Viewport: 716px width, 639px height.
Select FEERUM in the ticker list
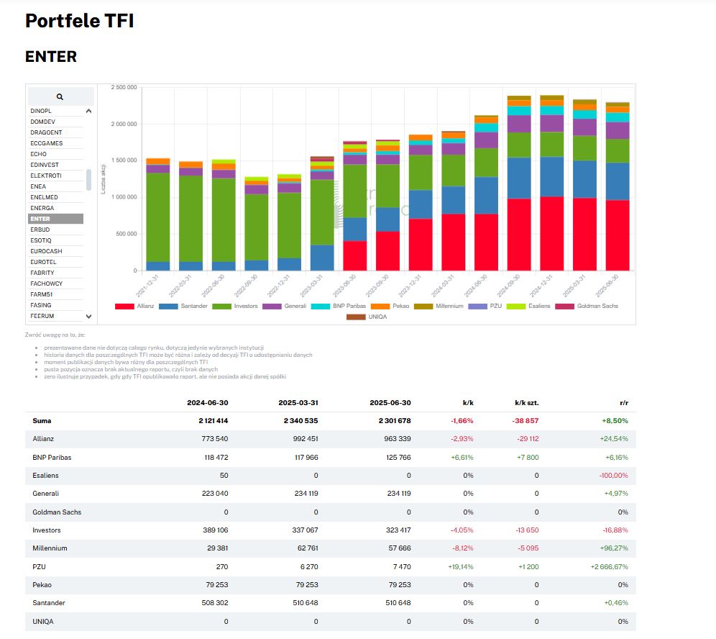point(55,316)
